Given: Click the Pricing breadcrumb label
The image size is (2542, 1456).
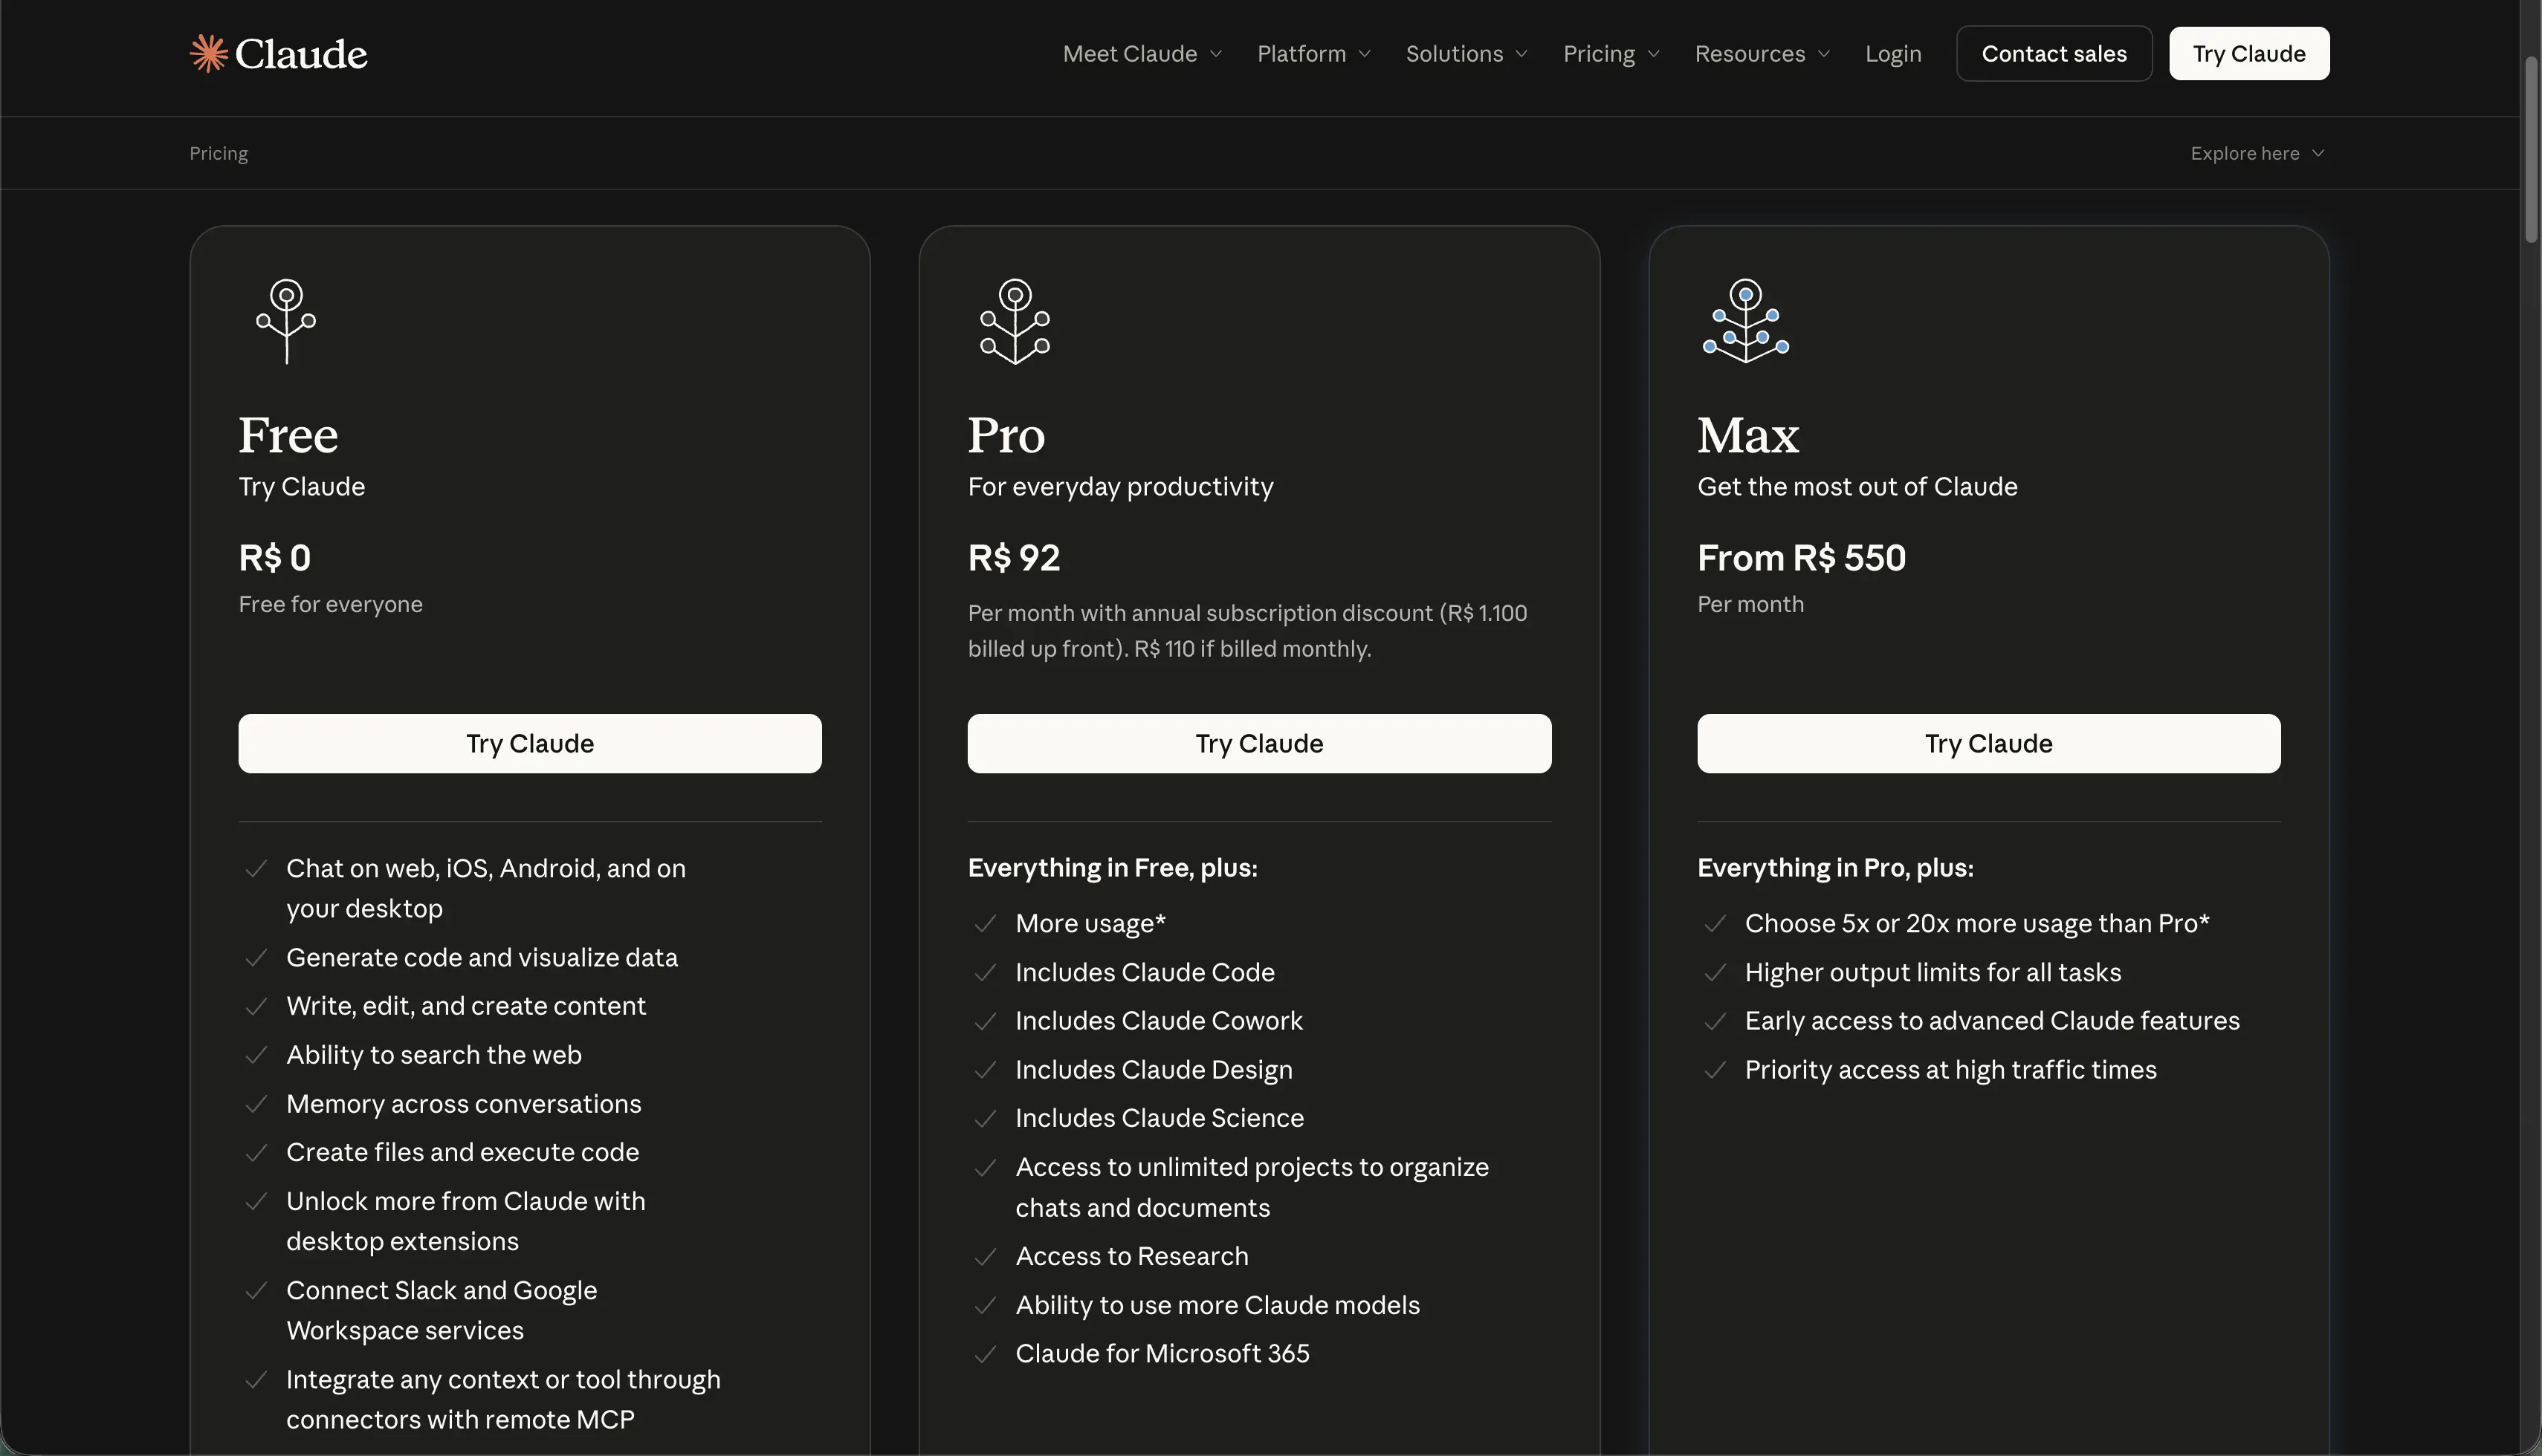Looking at the screenshot, I should [x=219, y=153].
